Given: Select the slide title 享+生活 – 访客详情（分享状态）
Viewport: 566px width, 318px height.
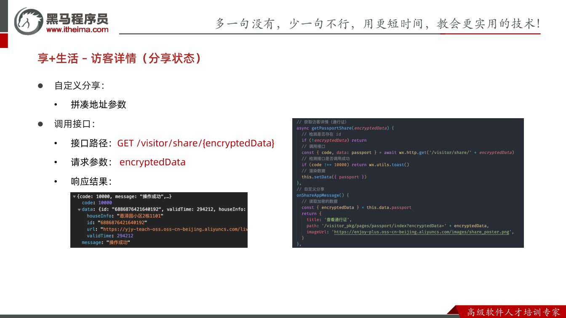Looking at the screenshot, I should pyautogui.click(x=119, y=58).
